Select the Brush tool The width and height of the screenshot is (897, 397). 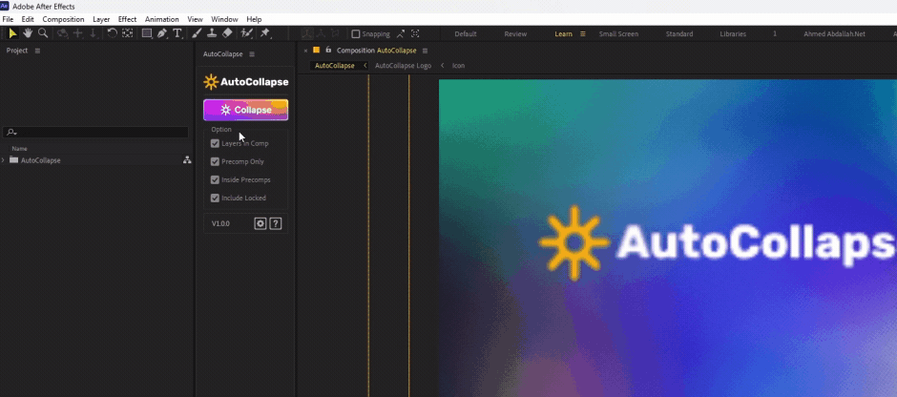(x=197, y=33)
